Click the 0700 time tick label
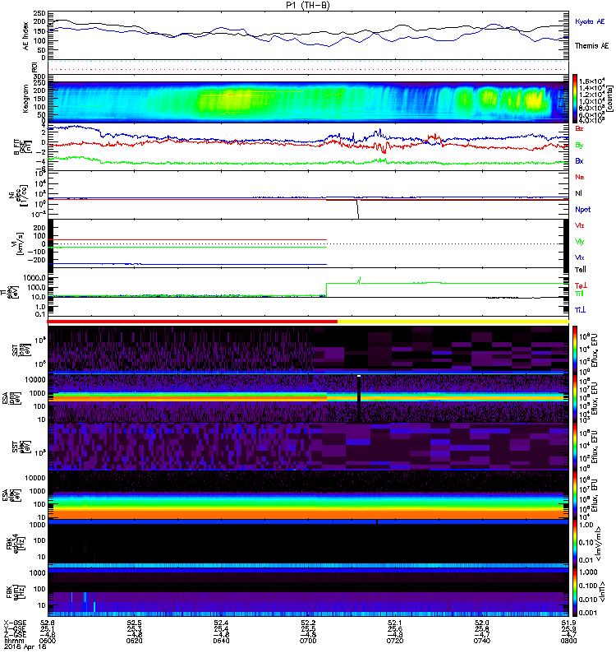The image size is (616, 658). click(308, 641)
